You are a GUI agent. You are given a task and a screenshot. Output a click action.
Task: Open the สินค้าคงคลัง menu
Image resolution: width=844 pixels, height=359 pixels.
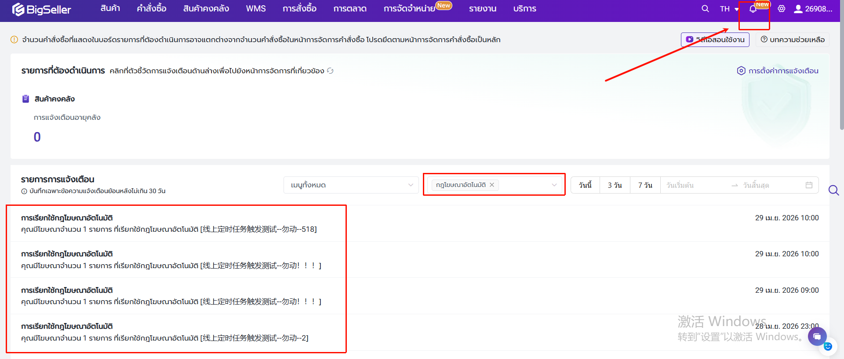[206, 9]
